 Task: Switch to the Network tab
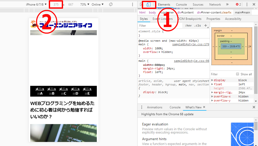pos(215,5)
